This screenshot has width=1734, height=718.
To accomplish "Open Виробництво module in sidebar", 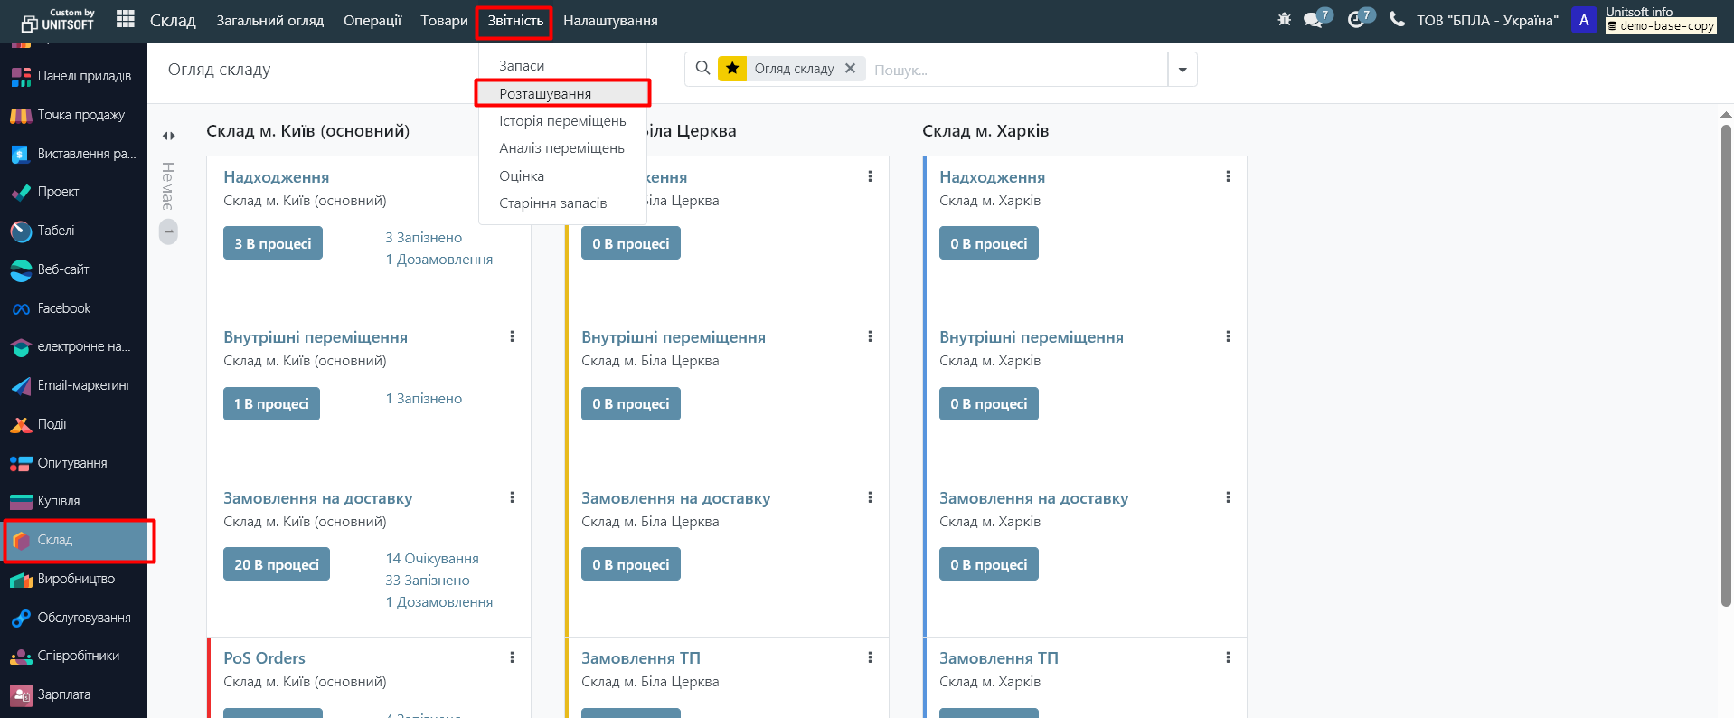I will (x=75, y=579).
